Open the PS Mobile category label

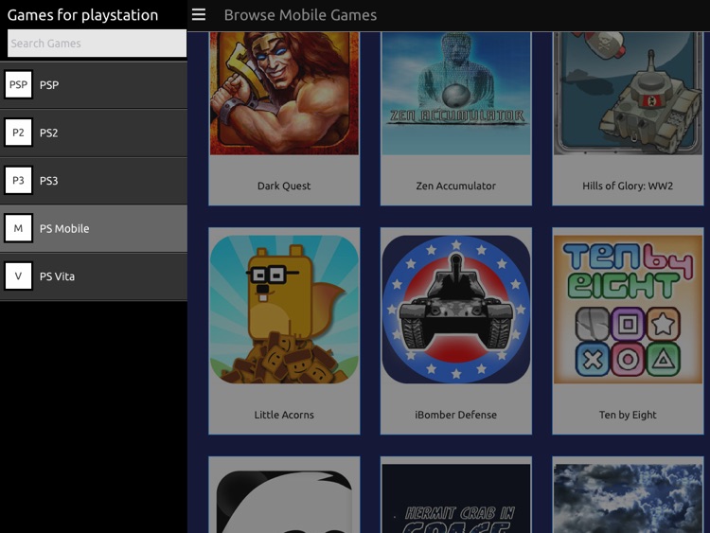tap(64, 229)
